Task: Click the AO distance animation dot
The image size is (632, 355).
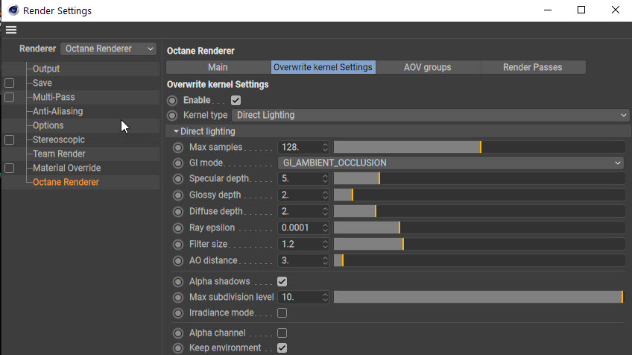Action: click(177, 260)
